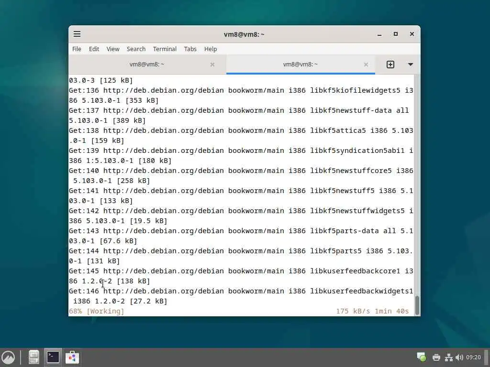Add a new terminal tab
This screenshot has height=367, width=490.
pyautogui.click(x=390, y=65)
